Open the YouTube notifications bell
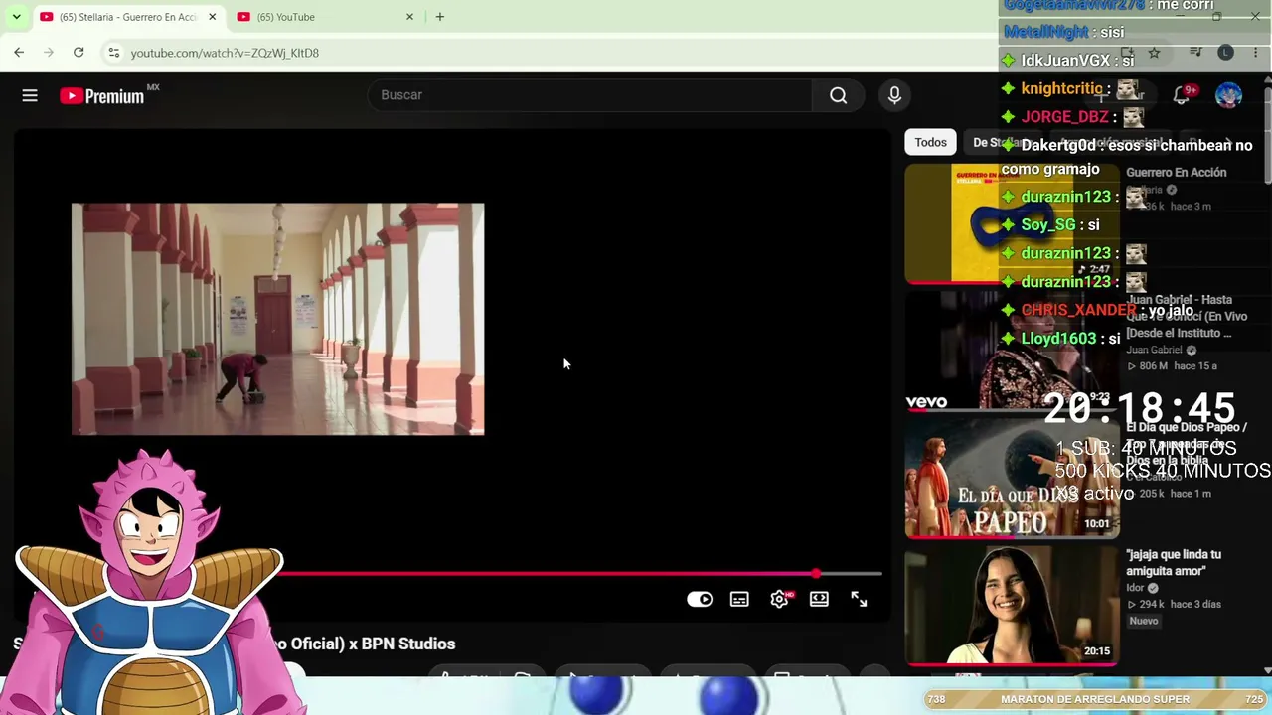The height and width of the screenshot is (715, 1272). [x=1182, y=95]
